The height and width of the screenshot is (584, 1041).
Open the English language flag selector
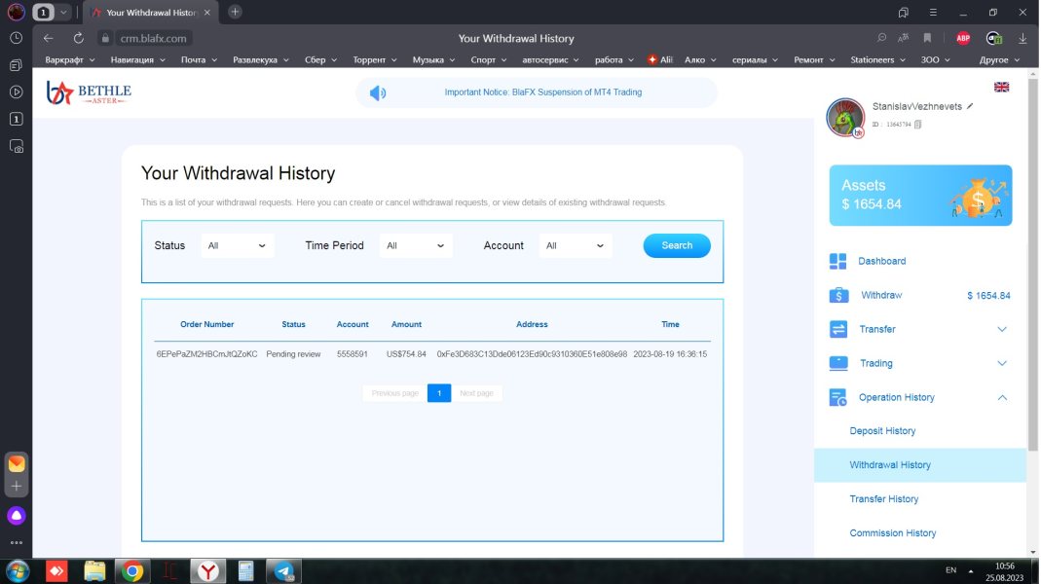(1001, 87)
